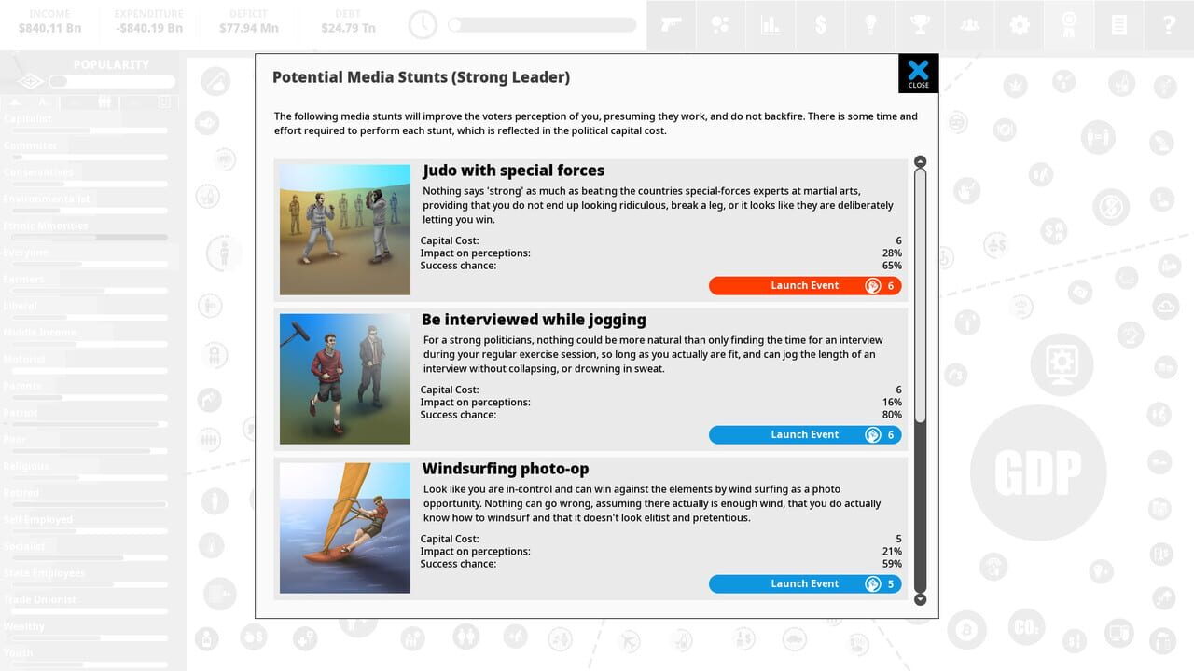Open the settings gear icon

pyautogui.click(x=1020, y=25)
